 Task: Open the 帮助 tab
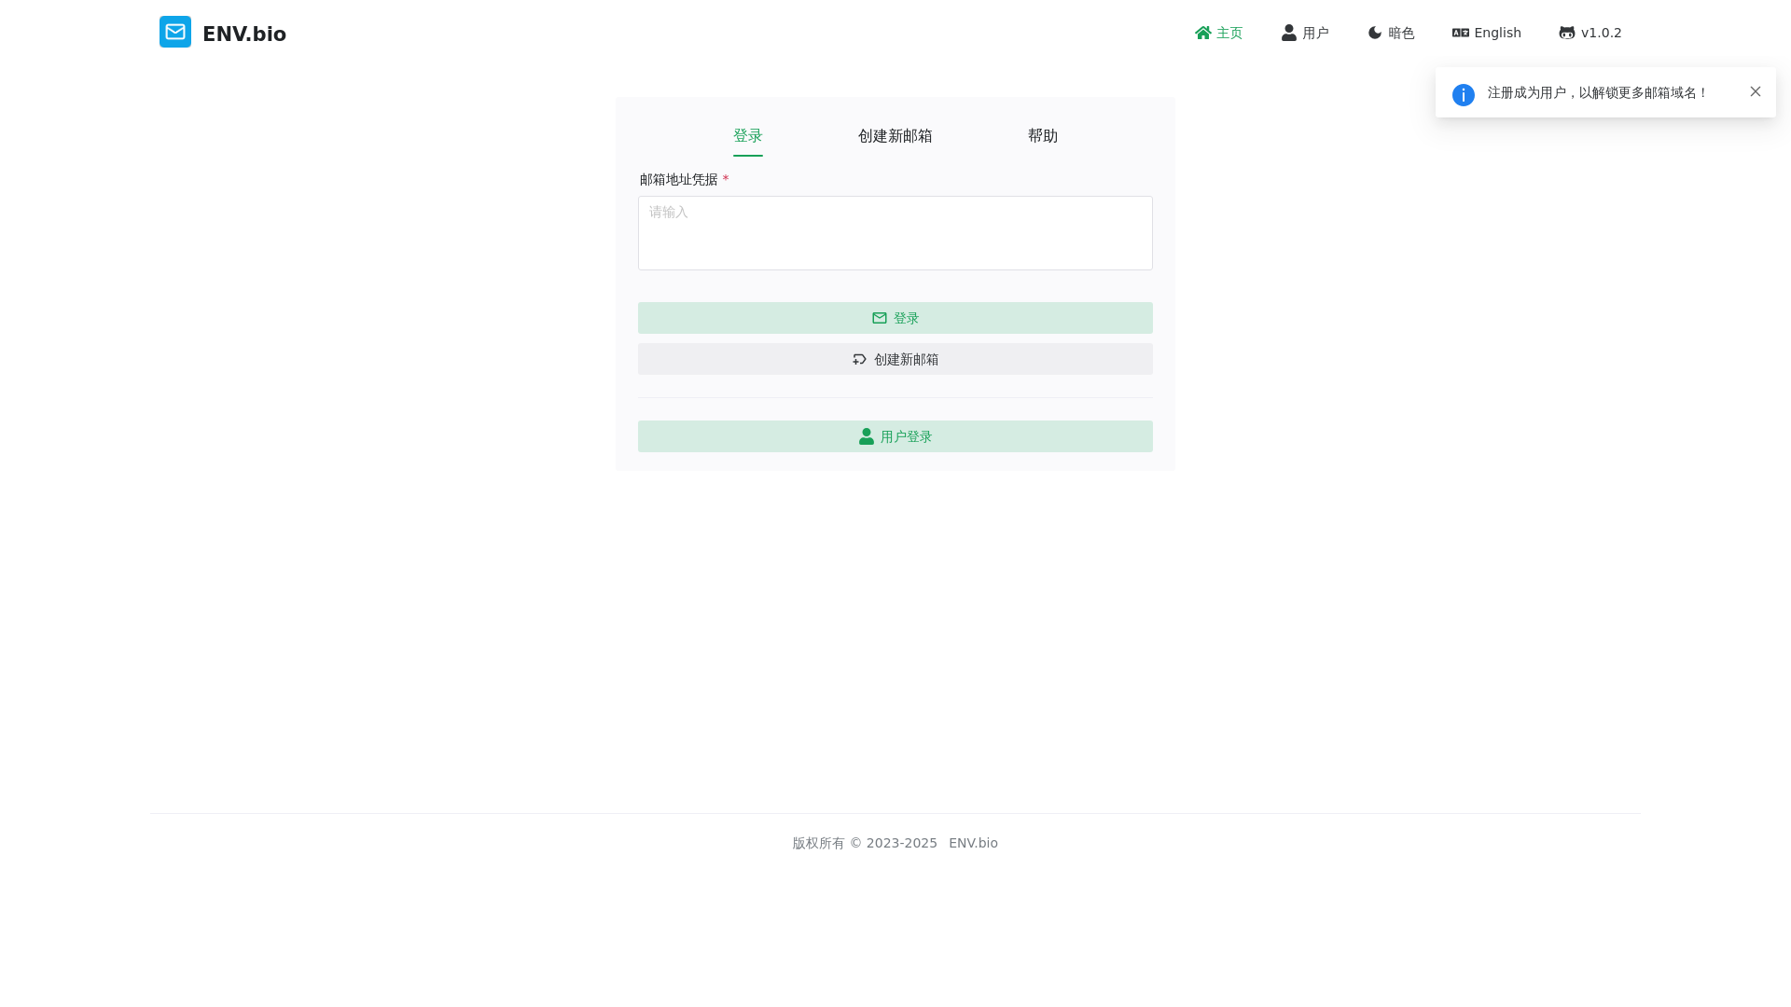(x=1043, y=136)
